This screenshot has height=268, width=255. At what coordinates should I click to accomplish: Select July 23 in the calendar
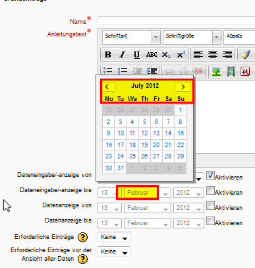pos(109,156)
